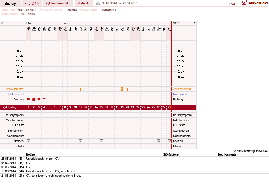
Task: Click the date range 25.05.2014 bis 21.06.2014
Action: pyautogui.click(x=120, y=3)
